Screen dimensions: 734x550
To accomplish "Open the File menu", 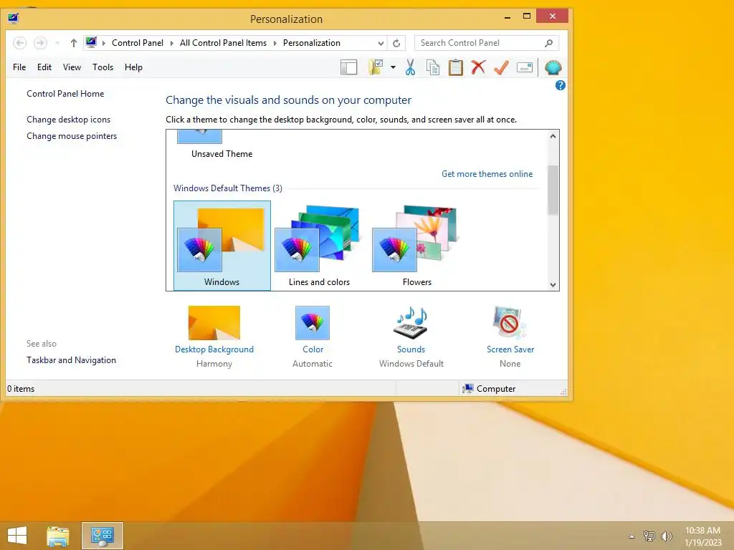I will pos(19,67).
